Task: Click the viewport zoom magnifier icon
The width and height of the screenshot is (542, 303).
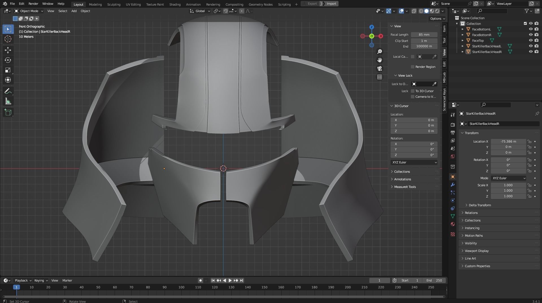Action: tap(380, 52)
